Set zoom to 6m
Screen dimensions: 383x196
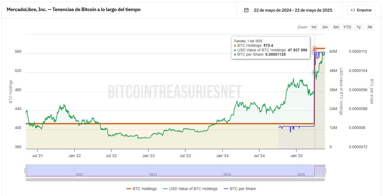336,27
